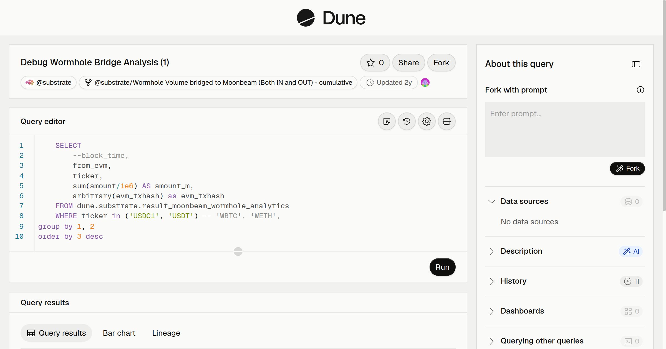
Task: Run the query
Action: 442,267
